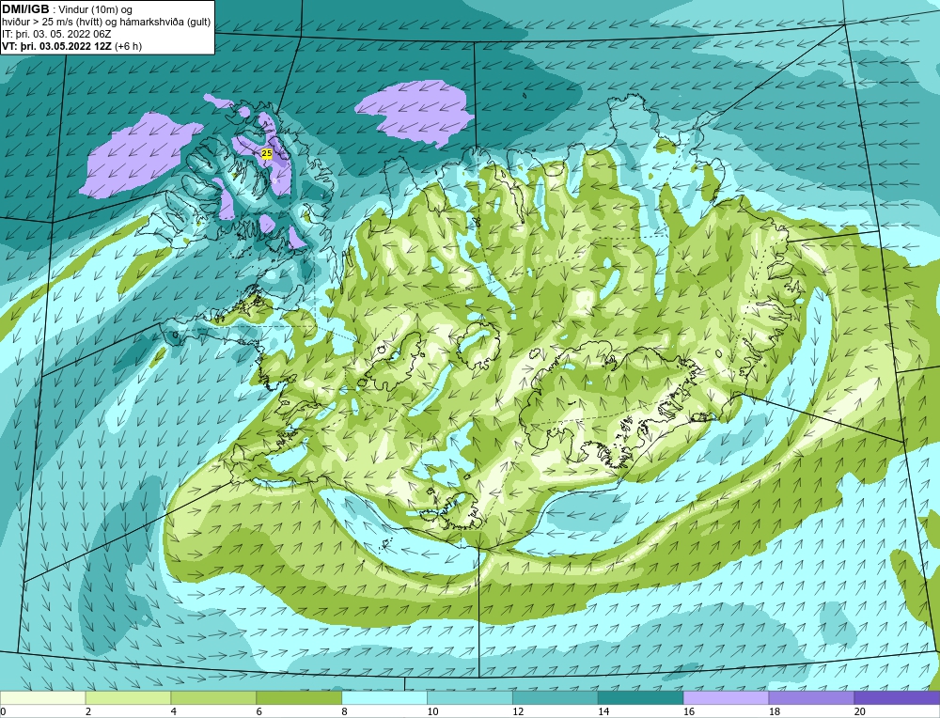Click the legend scale label '10'
Viewport: 940px width, 718px height.
click(431, 711)
